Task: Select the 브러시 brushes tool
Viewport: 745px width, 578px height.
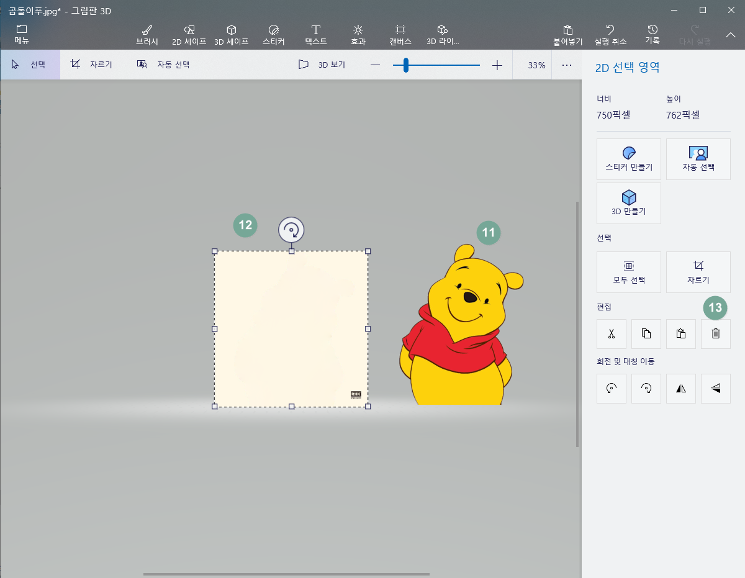Action: 147,35
